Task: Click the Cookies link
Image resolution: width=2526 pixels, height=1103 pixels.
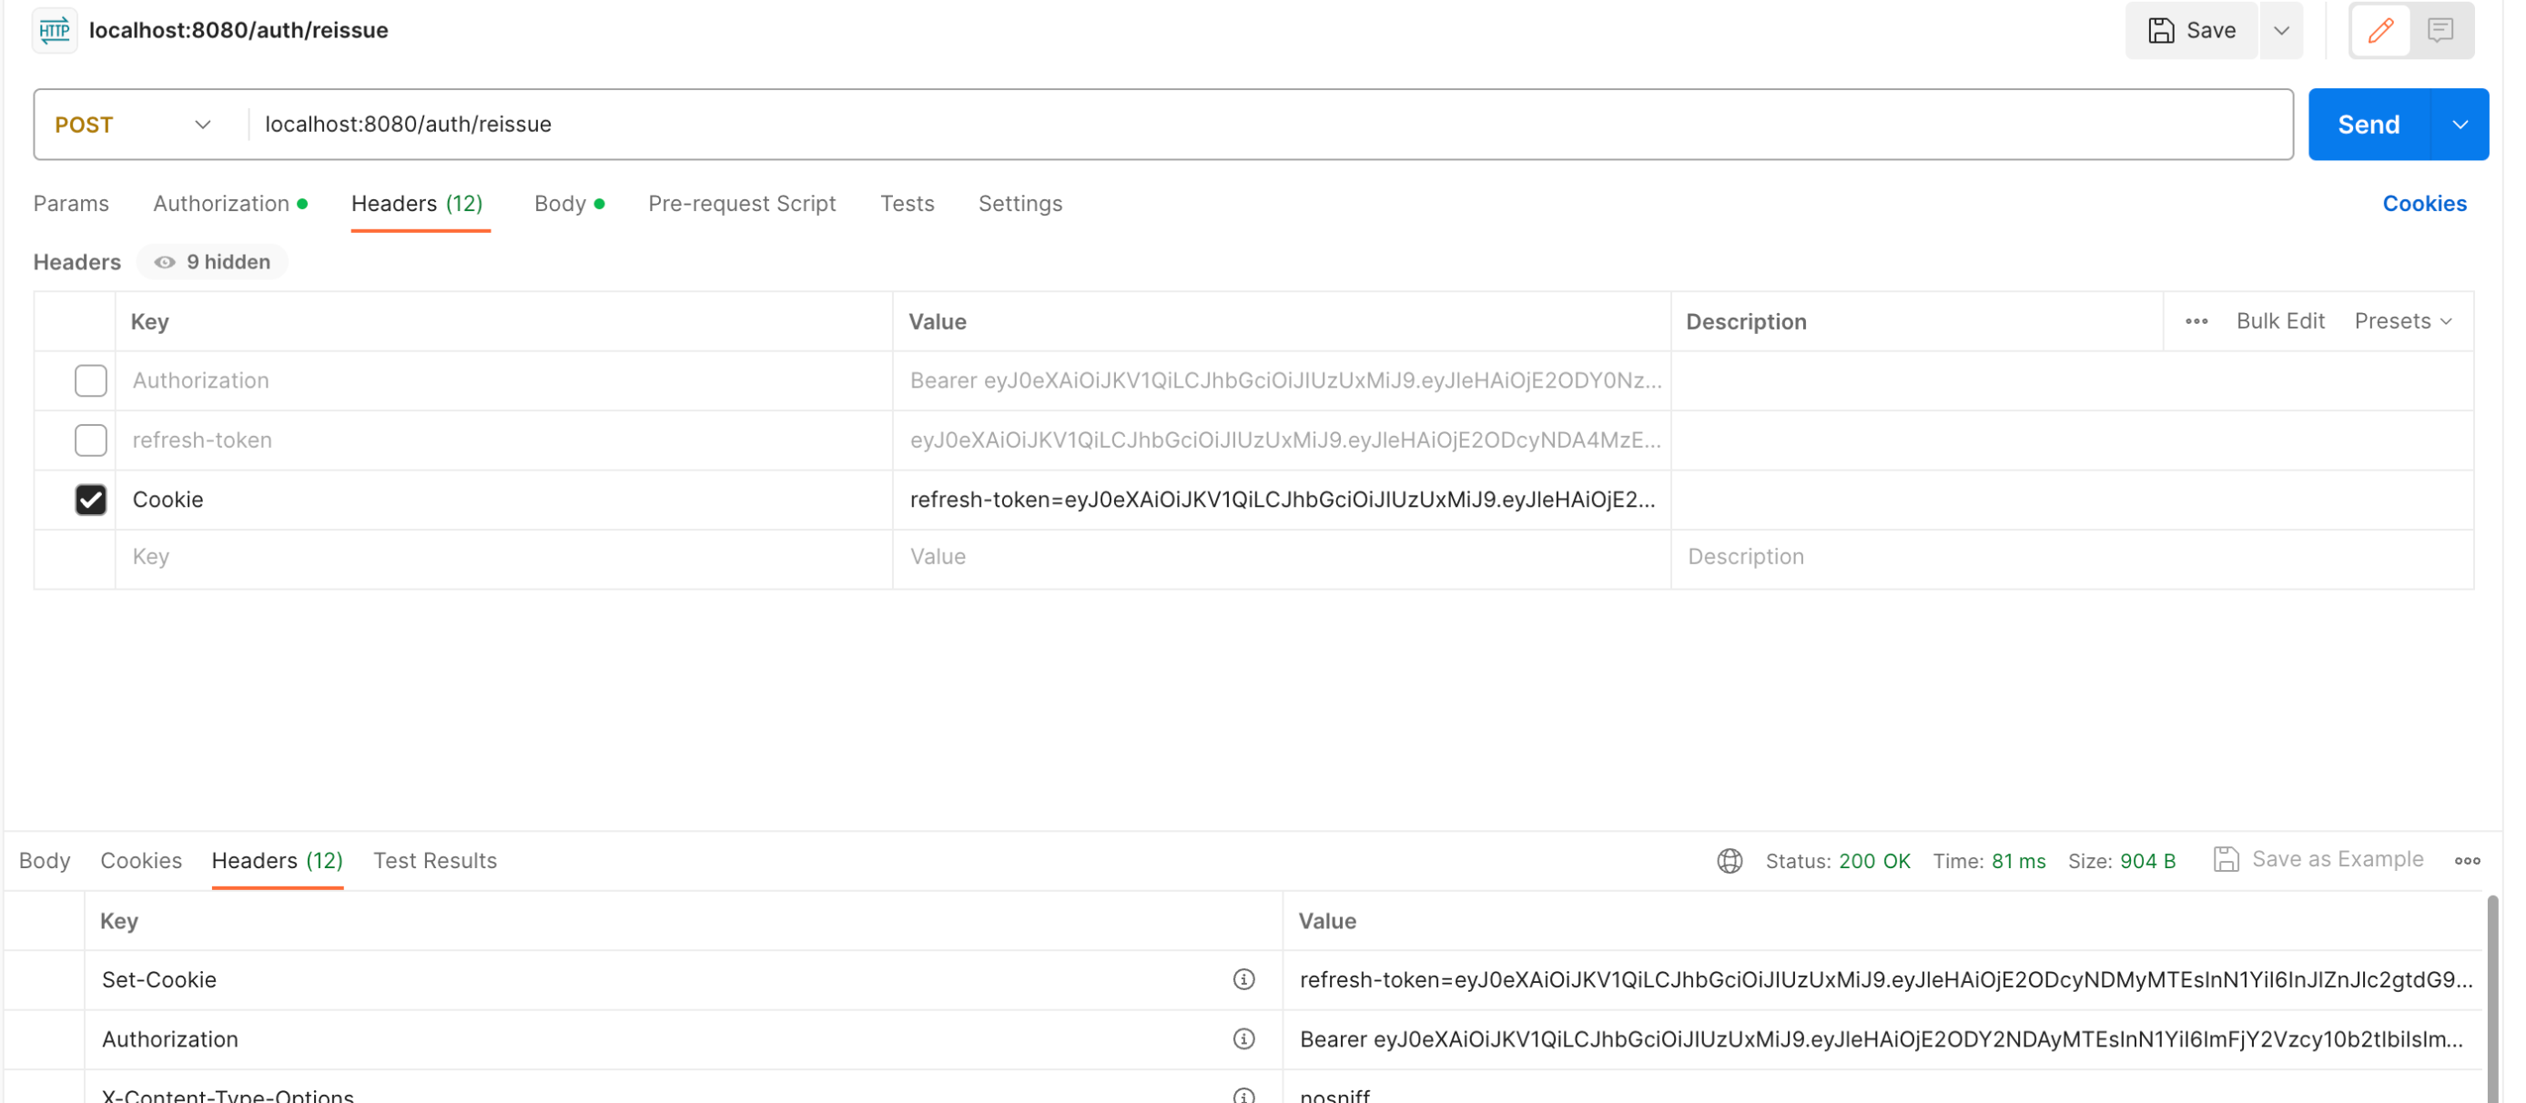Action: point(2424,204)
